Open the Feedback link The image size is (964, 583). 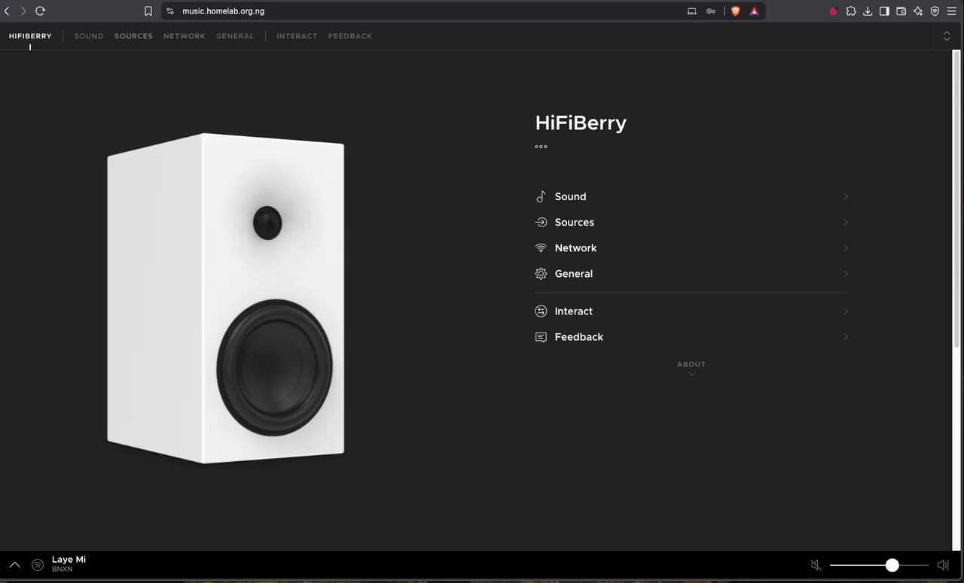[x=579, y=337]
